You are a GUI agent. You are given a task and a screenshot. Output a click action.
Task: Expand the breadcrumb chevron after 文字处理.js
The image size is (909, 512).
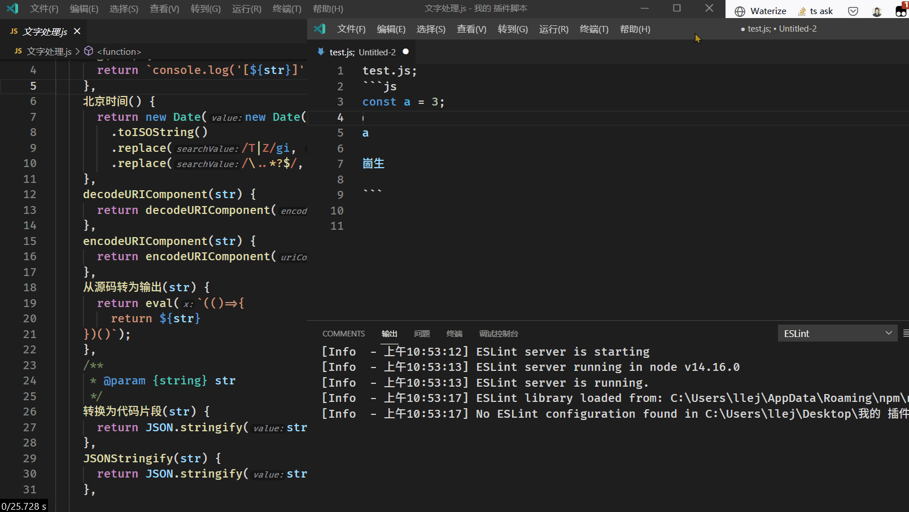[77, 51]
